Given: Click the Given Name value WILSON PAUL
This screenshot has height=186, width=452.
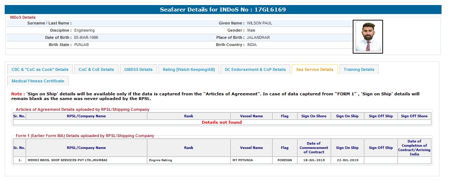Looking at the screenshot, I should pyautogui.click(x=260, y=23).
